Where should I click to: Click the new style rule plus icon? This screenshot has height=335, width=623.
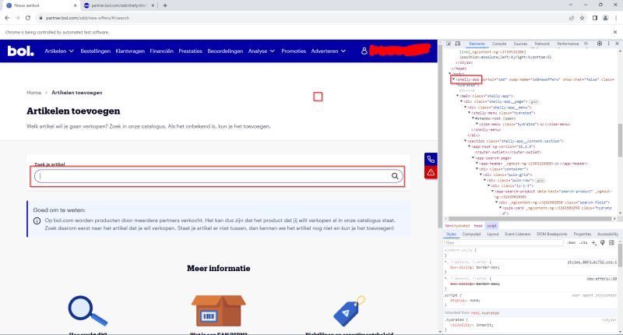(x=593, y=242)
